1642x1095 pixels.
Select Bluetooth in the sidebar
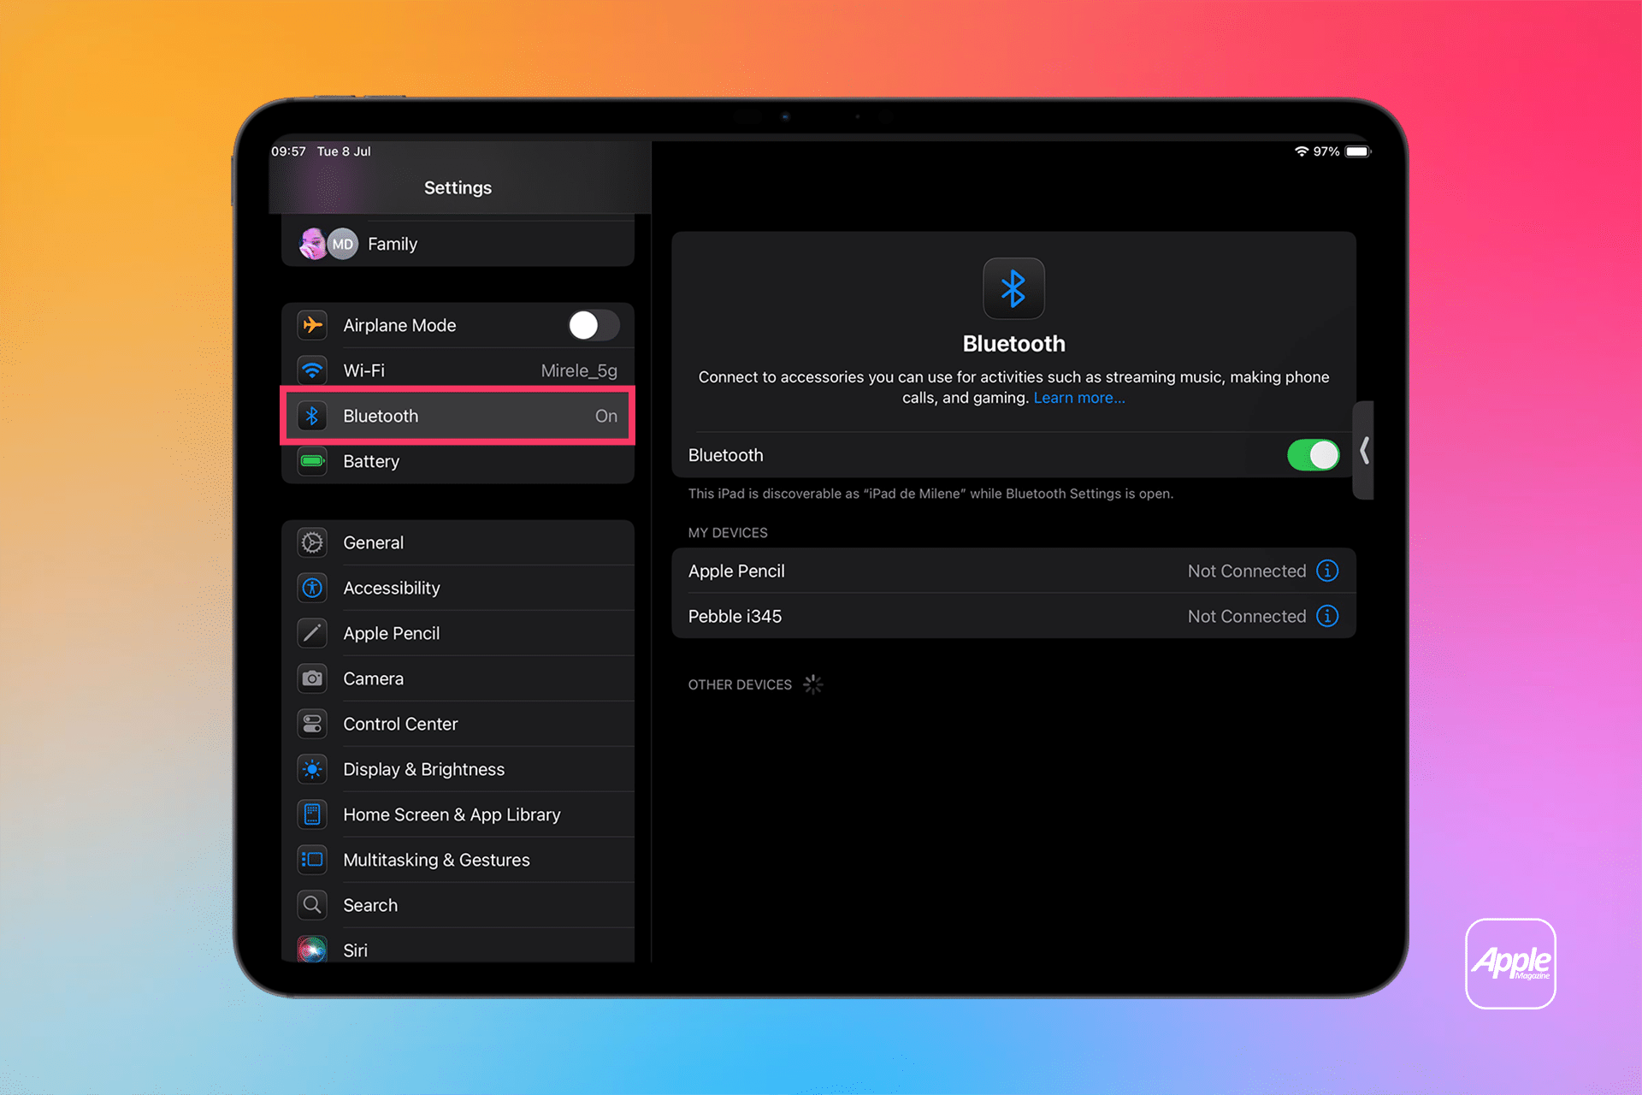(458, 416)
